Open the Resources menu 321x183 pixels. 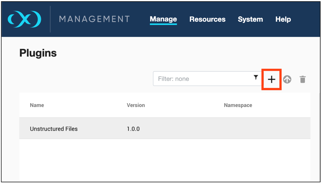tap(207, 19)
